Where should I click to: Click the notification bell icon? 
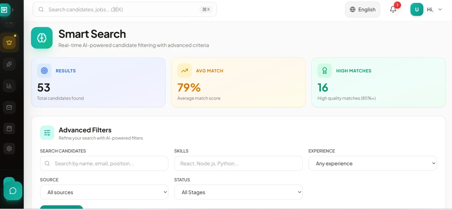pyautogui.click(x=393, y=10)
